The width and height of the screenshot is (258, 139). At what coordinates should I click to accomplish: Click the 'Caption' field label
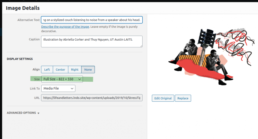[34, 39]
